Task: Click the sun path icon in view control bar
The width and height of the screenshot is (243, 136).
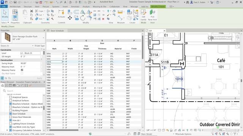Action: 167,130
